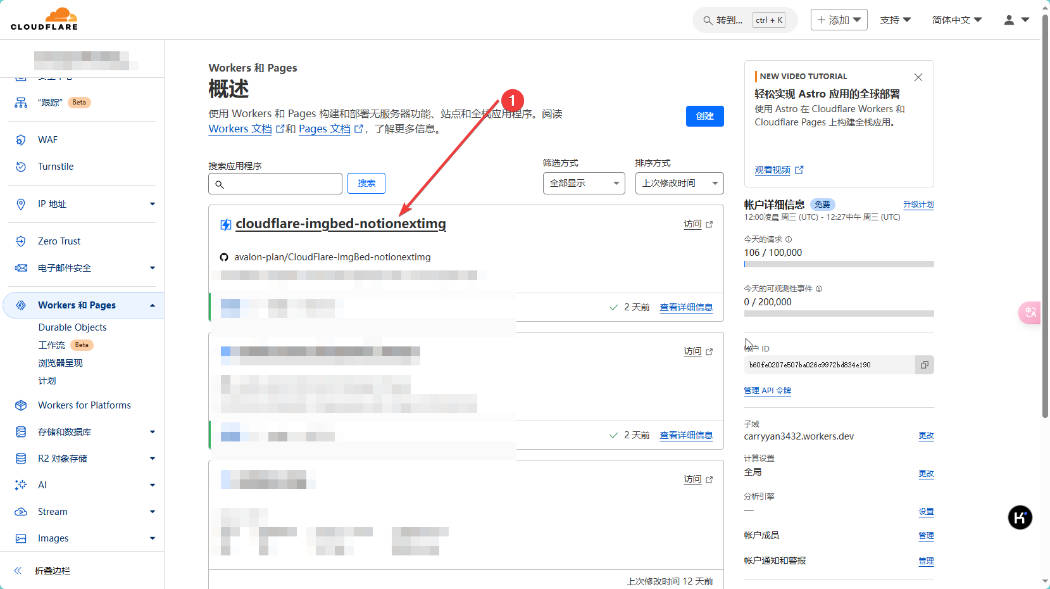The height and width of the screenshot is (589, 1050).
Task: Click the 升级计划 link
Action: click(918, 205)
